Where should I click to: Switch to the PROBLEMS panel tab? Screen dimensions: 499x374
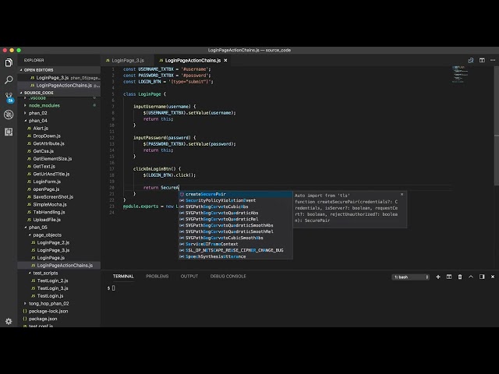157,277
